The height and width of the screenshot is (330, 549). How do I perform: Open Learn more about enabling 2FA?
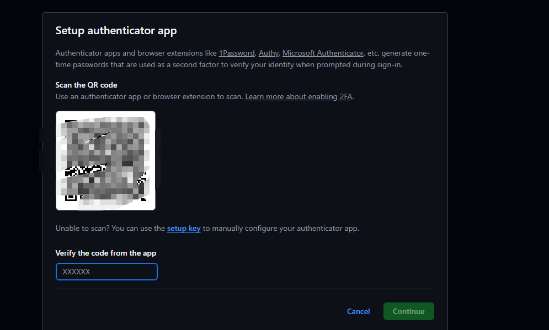(x=299, y=96)
